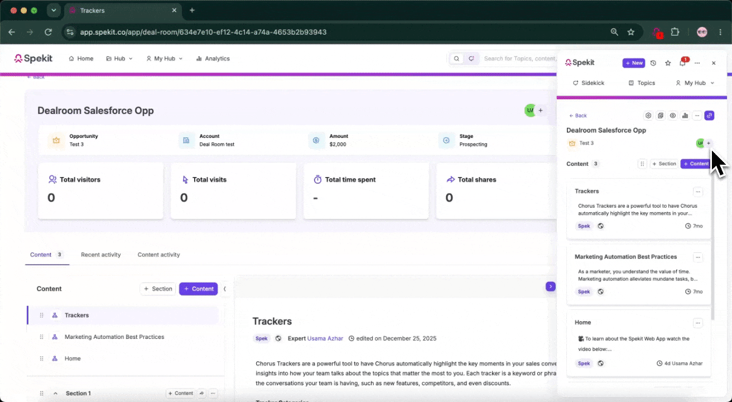Open favorites star in Spekit side panel
This screenshot has width=732, height=402.
(668, 63)
